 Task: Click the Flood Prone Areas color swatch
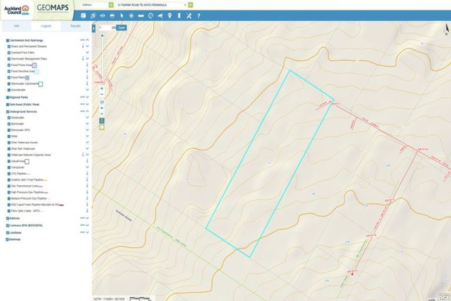click(35, 65)
